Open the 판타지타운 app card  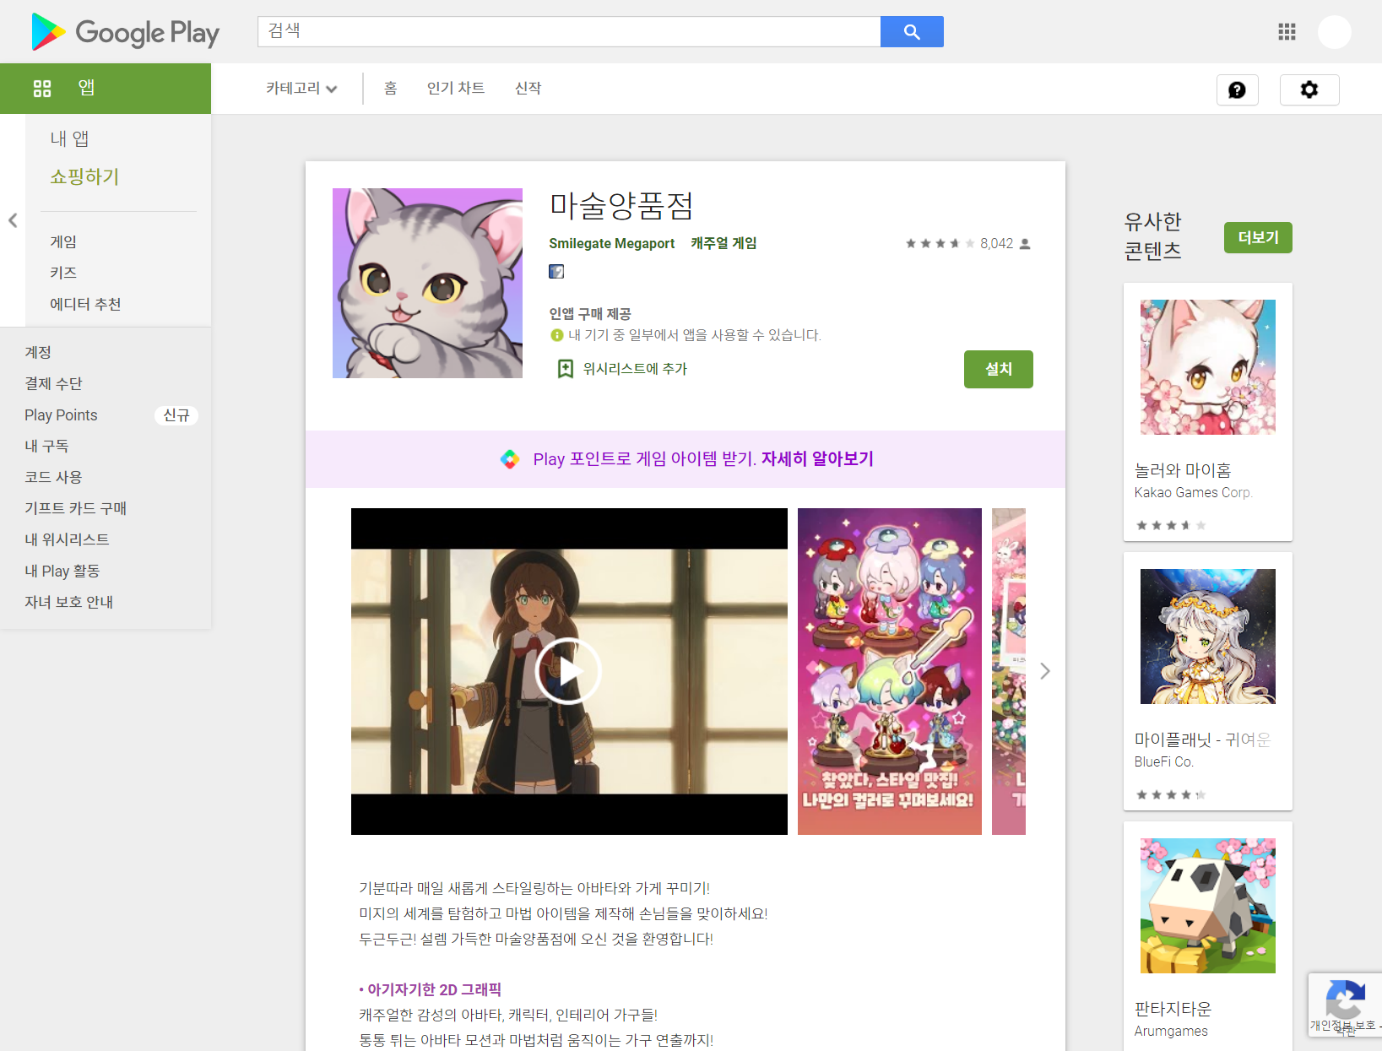click(1208, 936)
